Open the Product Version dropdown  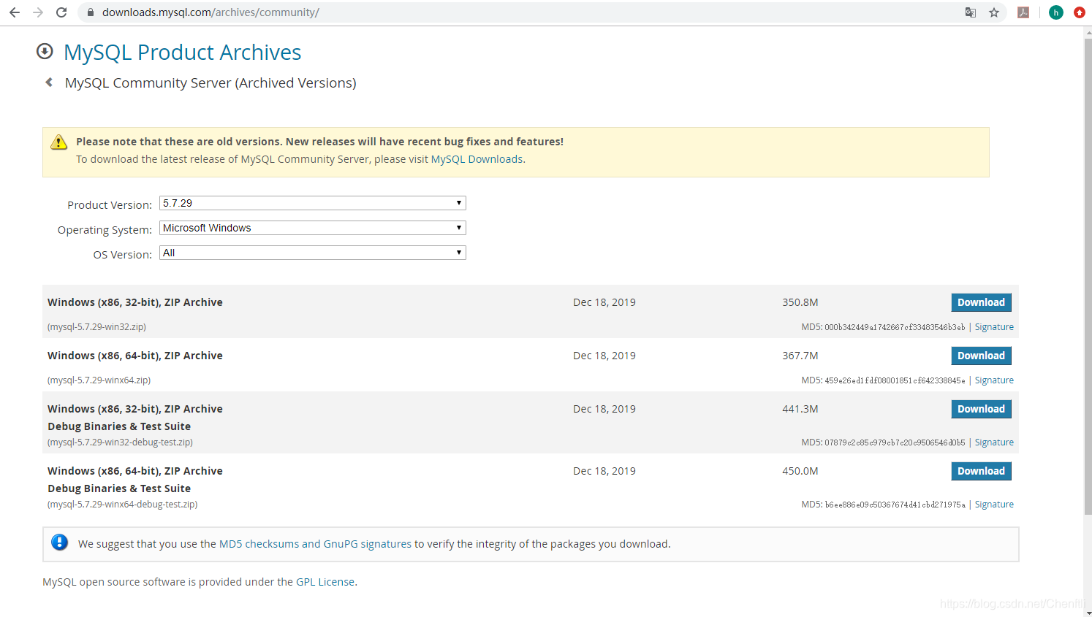[x=312, y=203]
